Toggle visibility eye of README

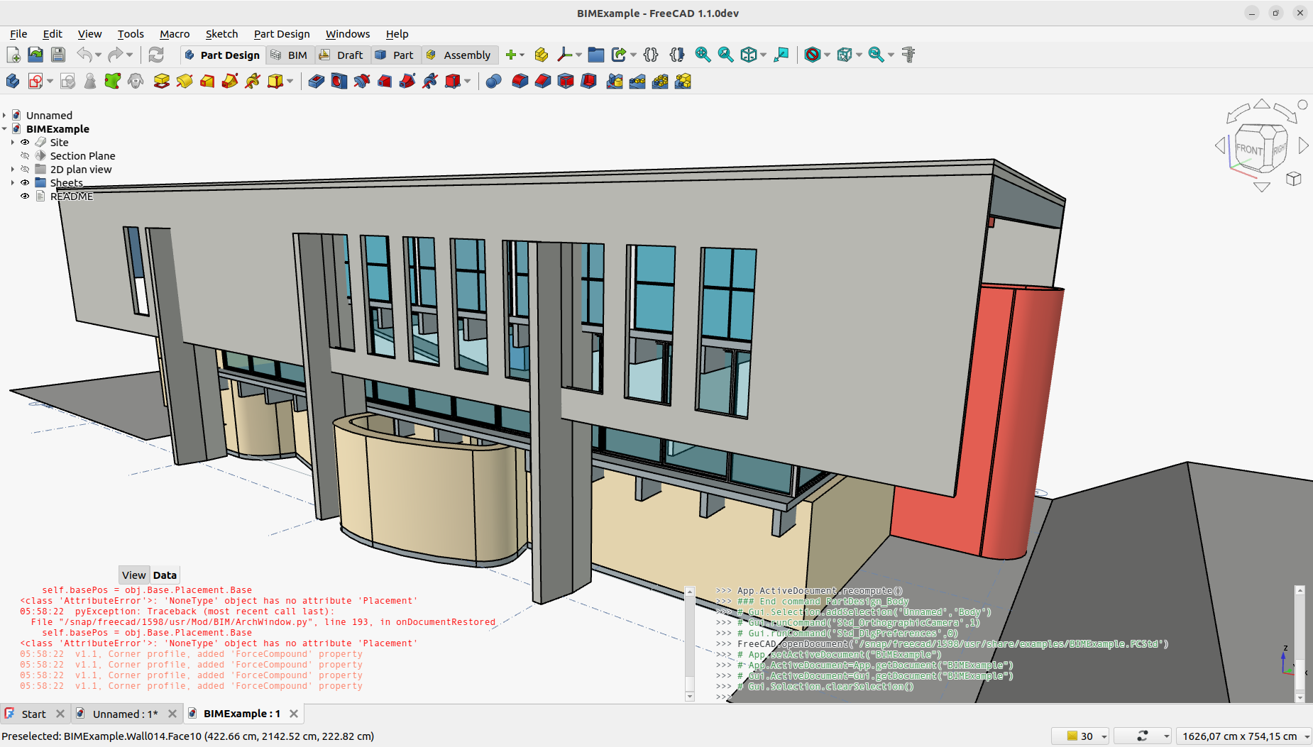(x=25, y=197)
